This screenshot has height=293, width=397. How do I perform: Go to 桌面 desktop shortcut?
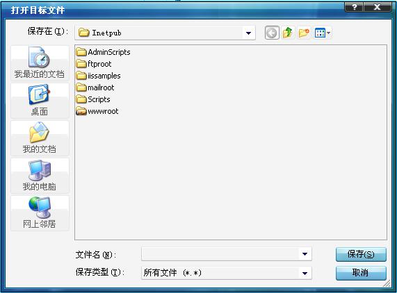(x=40, y=101)
